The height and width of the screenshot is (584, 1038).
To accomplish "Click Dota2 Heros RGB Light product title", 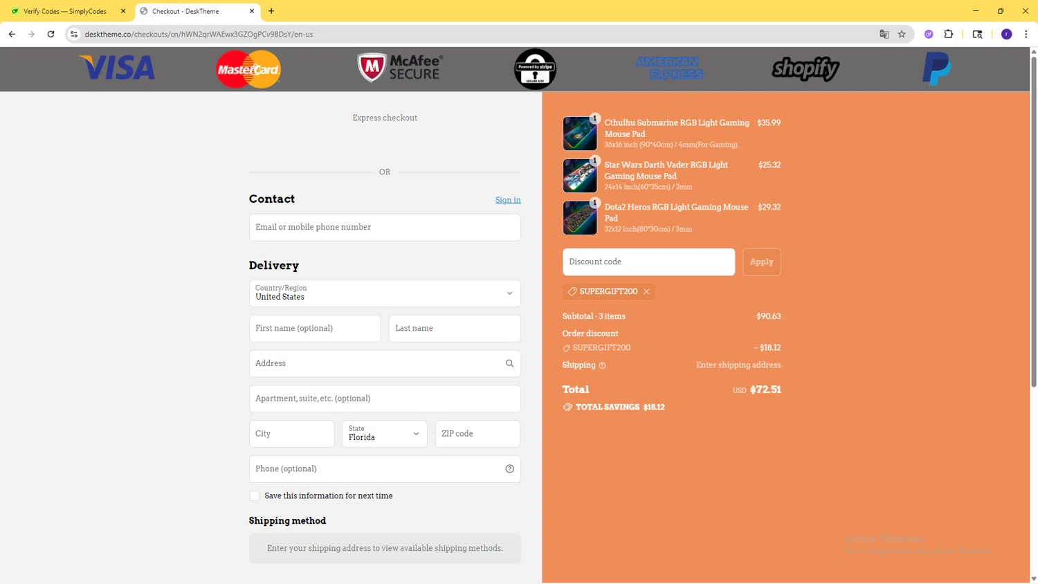I will [x=676, y=212].
